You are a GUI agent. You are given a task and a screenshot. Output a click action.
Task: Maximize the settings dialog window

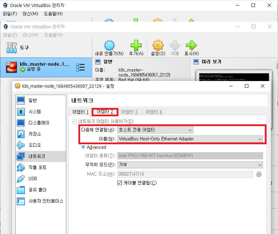coord(247,86)
